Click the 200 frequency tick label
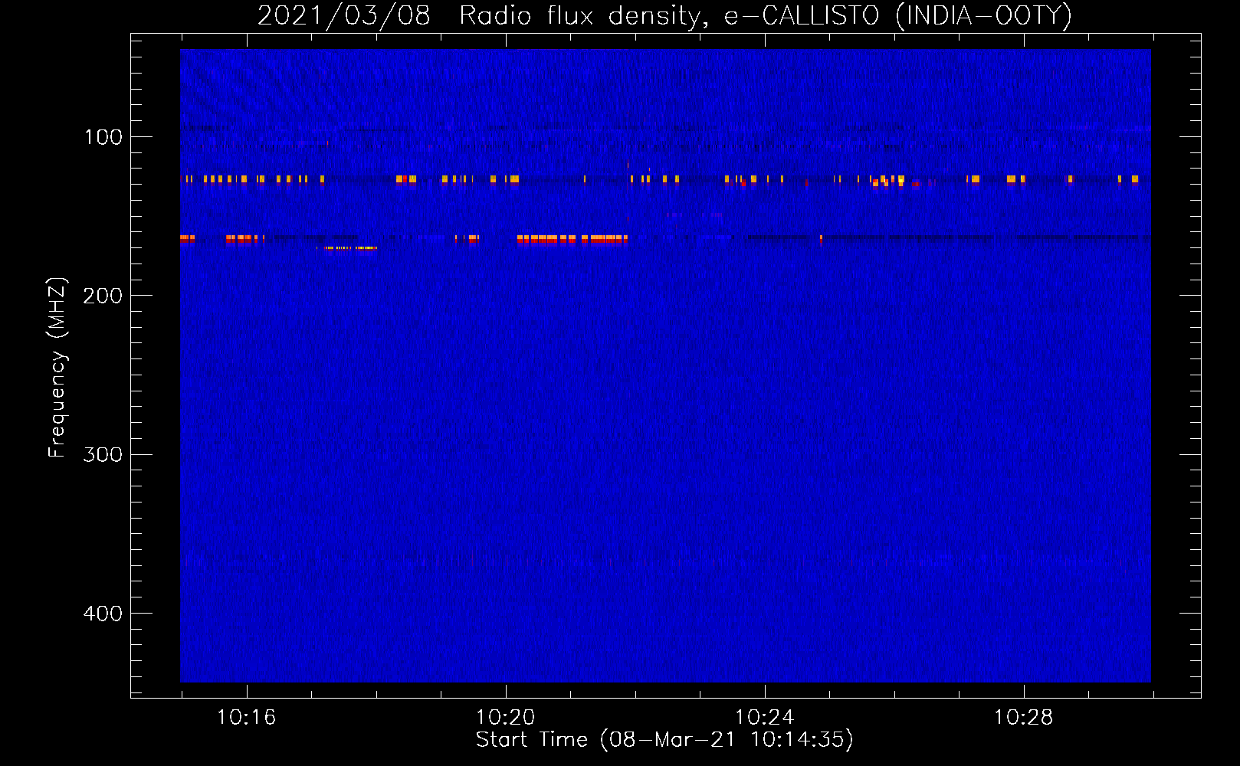Image resolution: width=1240 pixels, height=766 pixels. point(103,296)
